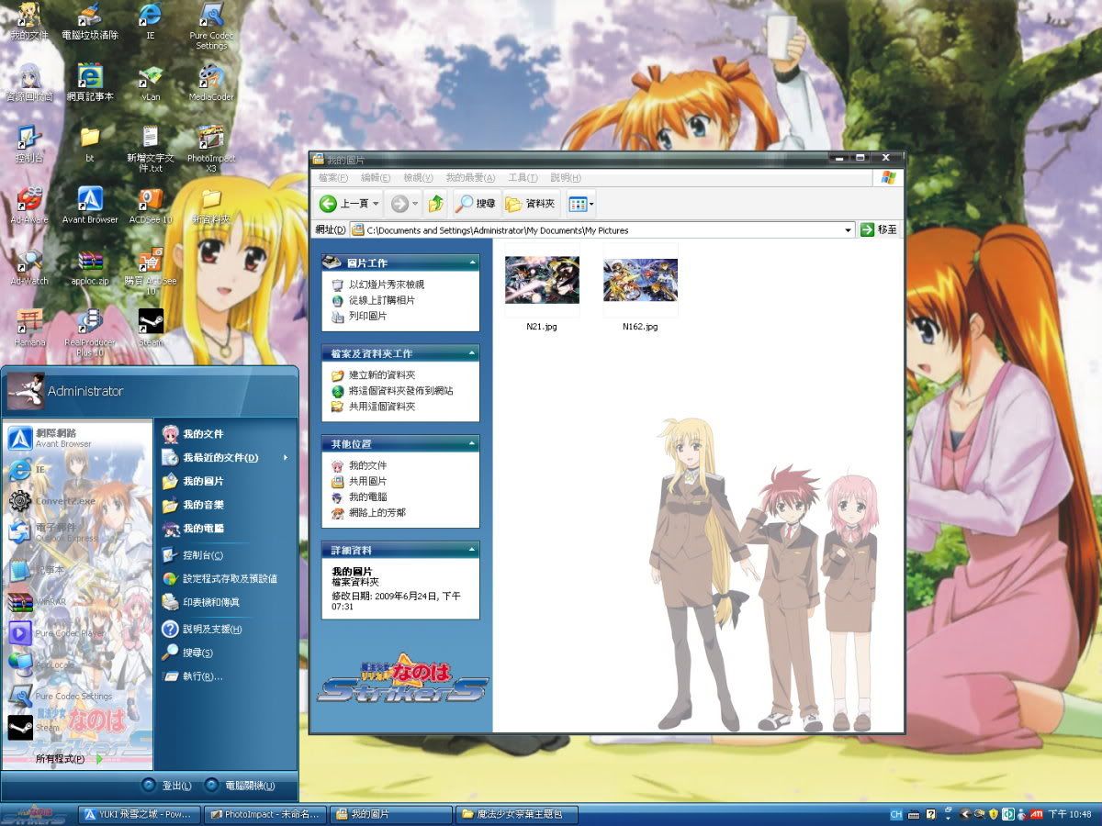
Task: Open Pure Codec Settings desktop shortcut
Action: tap(211, 26)
